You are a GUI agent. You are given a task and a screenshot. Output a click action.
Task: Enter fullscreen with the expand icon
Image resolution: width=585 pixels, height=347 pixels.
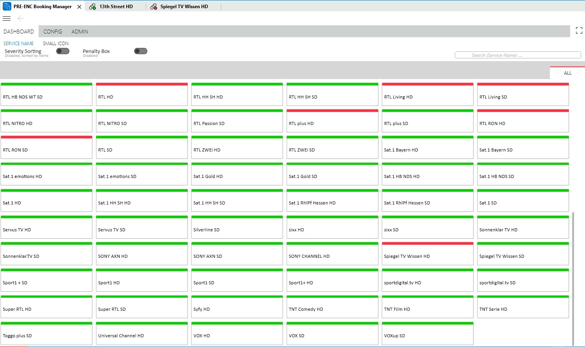(x=579, y=30)
